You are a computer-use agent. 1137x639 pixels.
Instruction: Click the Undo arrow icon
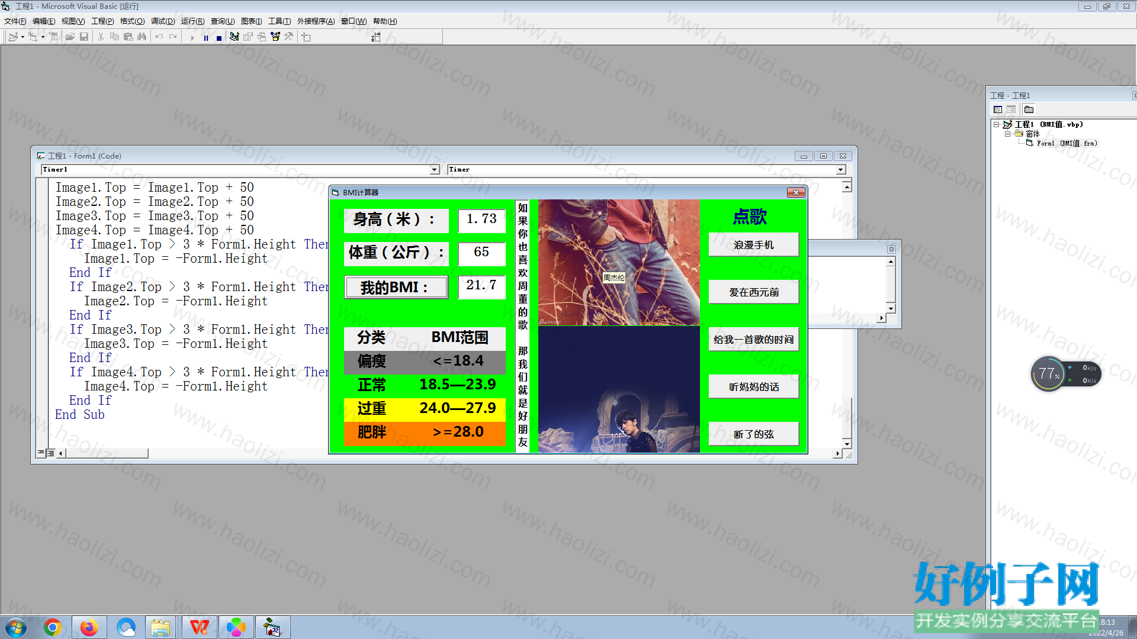tap(159, 37)
